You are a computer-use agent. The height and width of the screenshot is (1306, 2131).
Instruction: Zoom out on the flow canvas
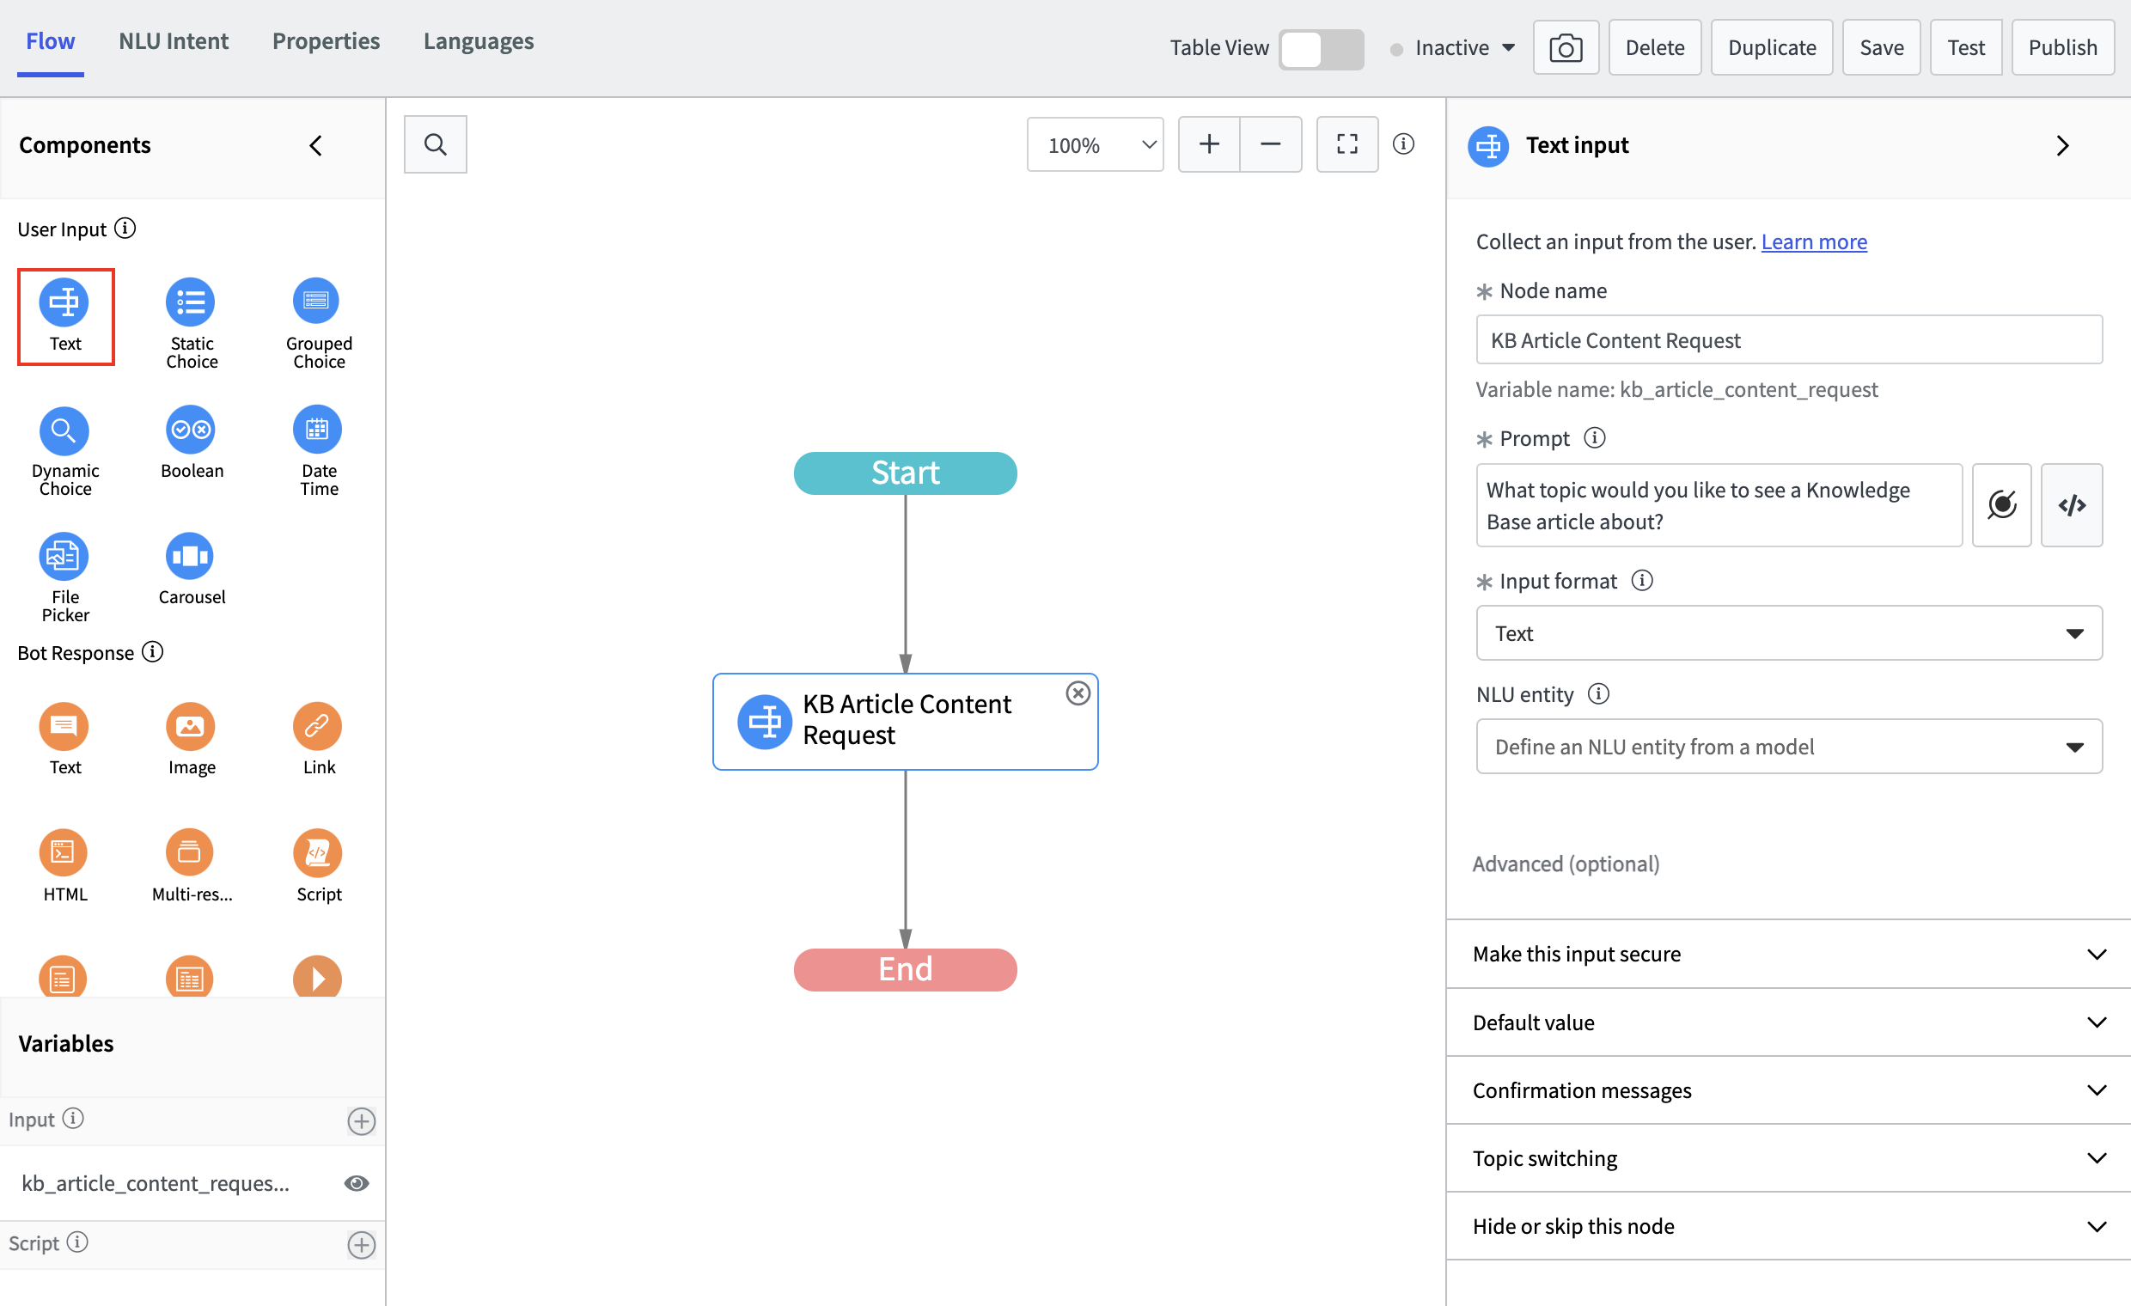point(1271,144)
